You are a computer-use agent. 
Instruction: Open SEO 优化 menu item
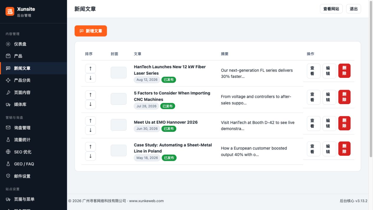pyautogui.click(x=34, y=152)
